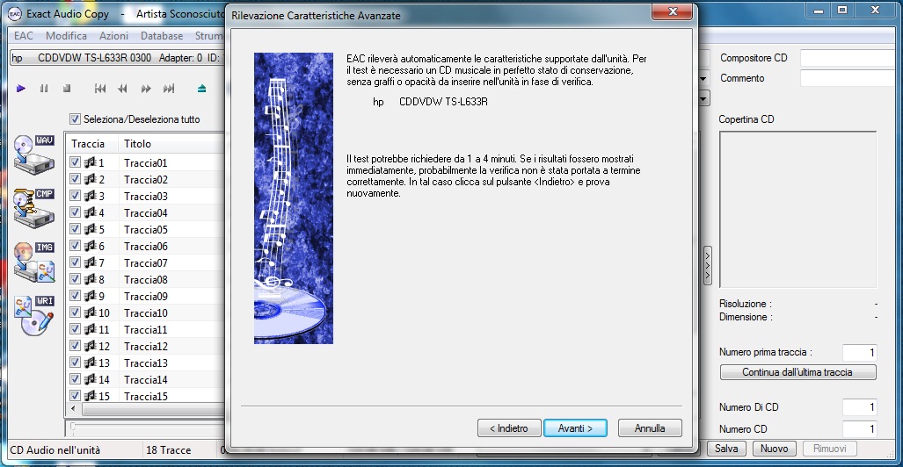
Task: Click the WAV copy uncompressed icon
Action: (34, 154)
